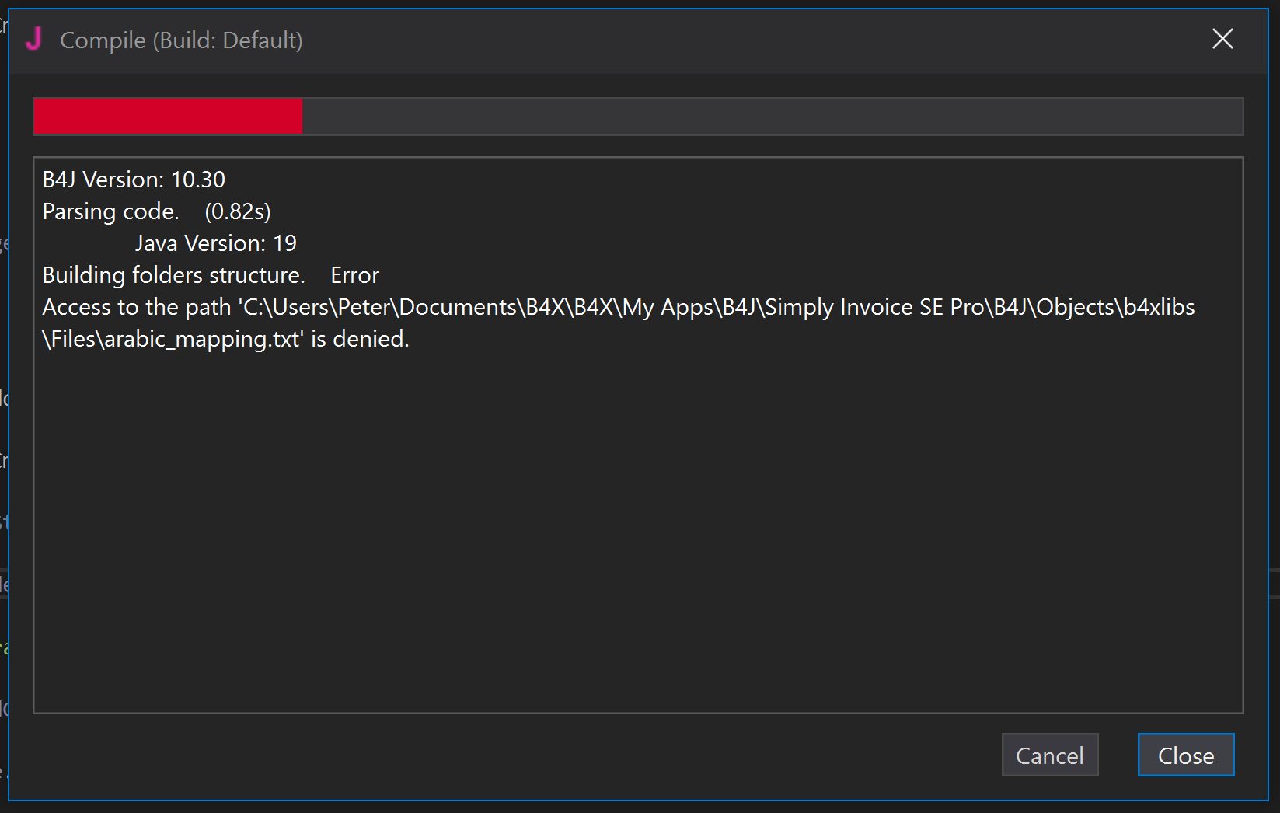Viewport: 1280px width, 813px height.
Task: Select the Parsing code. log text
Action: tap(110, 211)
